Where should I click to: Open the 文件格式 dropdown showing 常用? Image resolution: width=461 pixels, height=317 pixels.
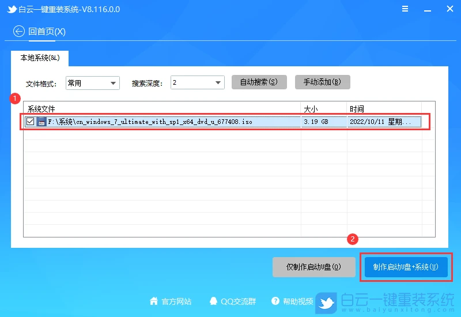[93, 83]
